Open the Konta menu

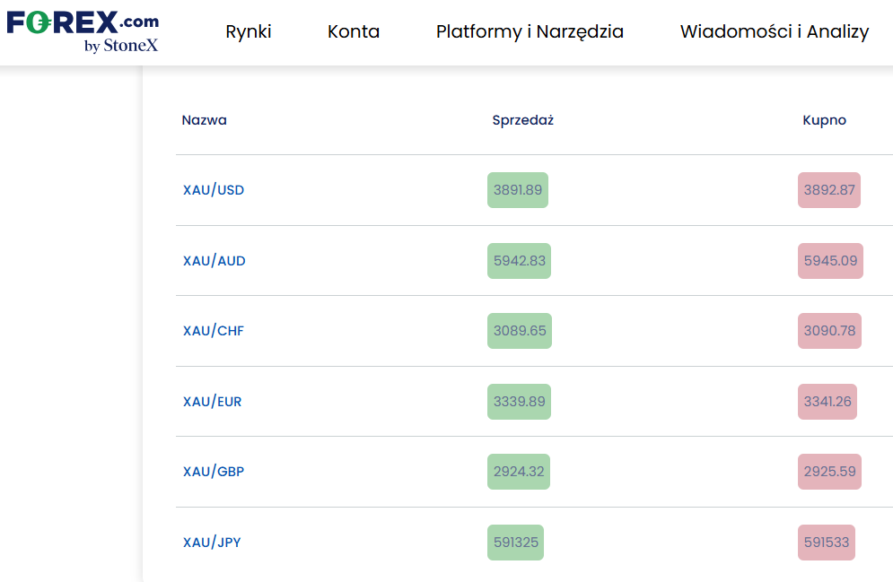(354, 32)
